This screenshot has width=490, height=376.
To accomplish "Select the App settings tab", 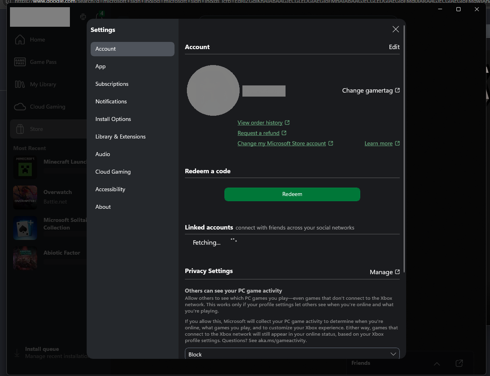I will click(x=133, y=66).
